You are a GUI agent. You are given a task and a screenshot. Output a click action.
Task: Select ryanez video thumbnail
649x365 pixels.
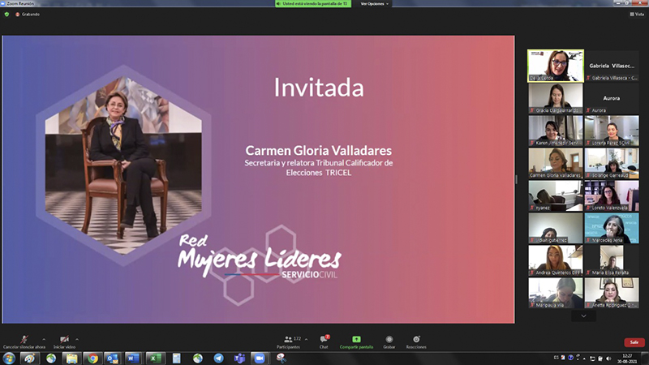tap(556, 195)
